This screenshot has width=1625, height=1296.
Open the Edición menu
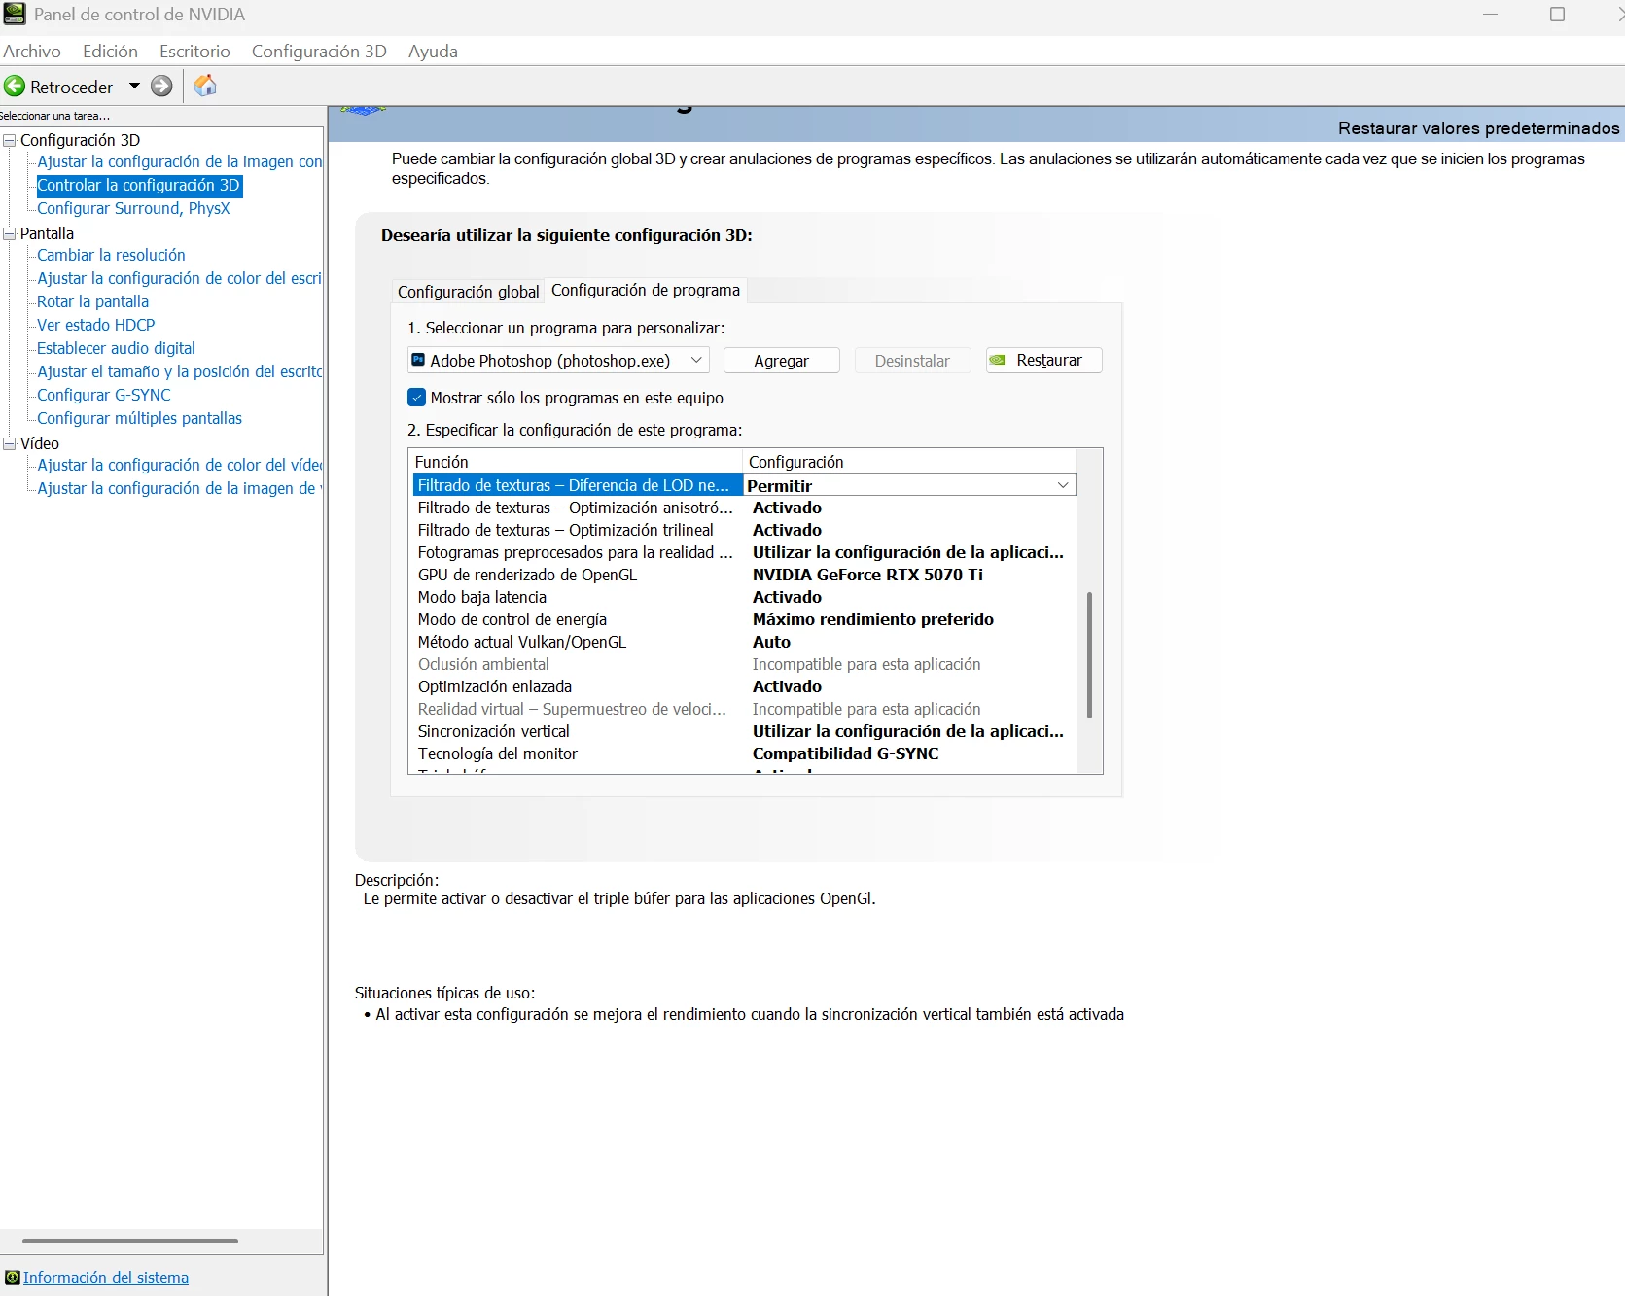(110, 52)
